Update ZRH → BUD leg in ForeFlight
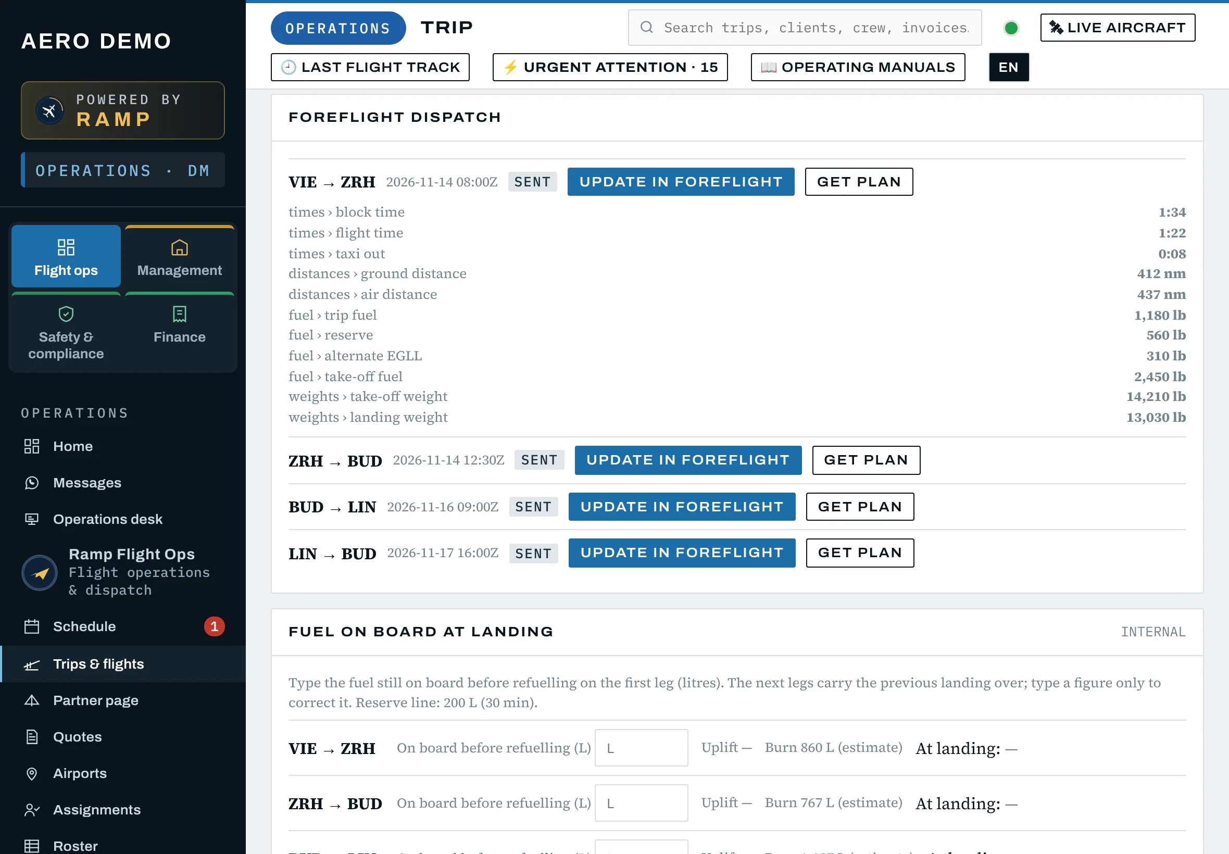Image resolution: width=1229 pixels, height=854 pixels. 687,460
